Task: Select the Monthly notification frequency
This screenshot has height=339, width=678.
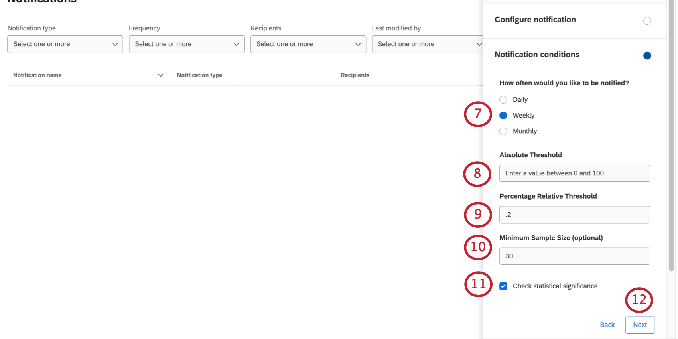Action: pos(503,131)
